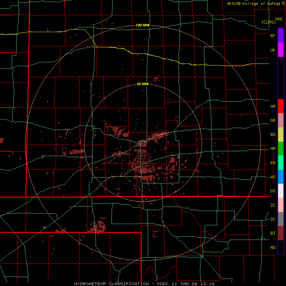Select the pink GR legend swatch

click(x=281, y=120)
